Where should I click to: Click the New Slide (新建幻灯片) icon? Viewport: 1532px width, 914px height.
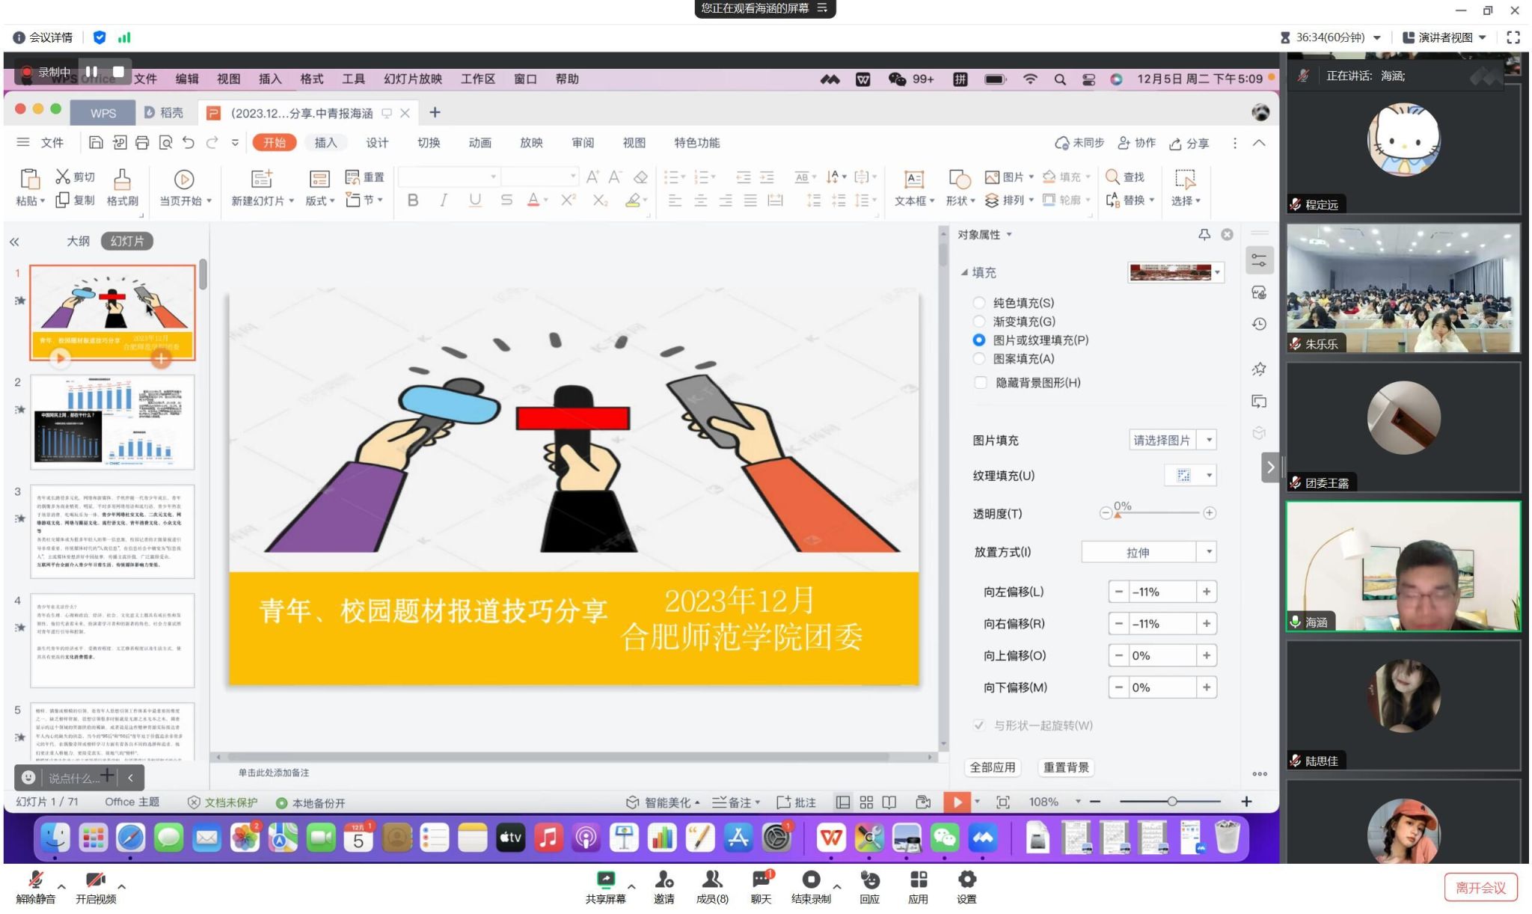262,180
